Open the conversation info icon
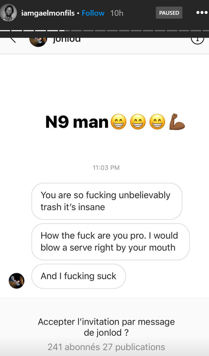 (198, 39)
